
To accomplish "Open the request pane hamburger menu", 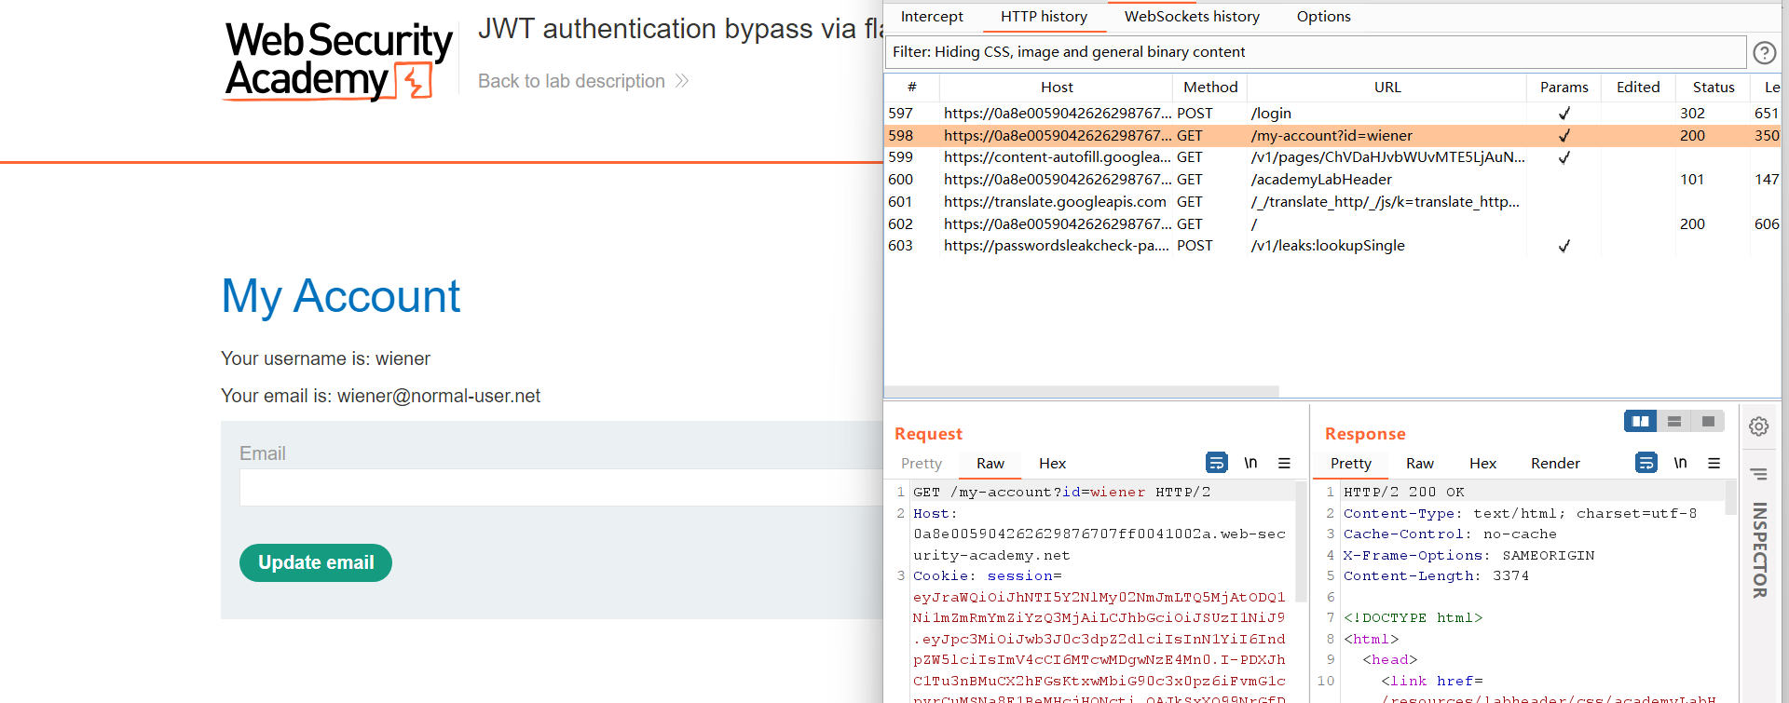I will tap(1284, 463).
